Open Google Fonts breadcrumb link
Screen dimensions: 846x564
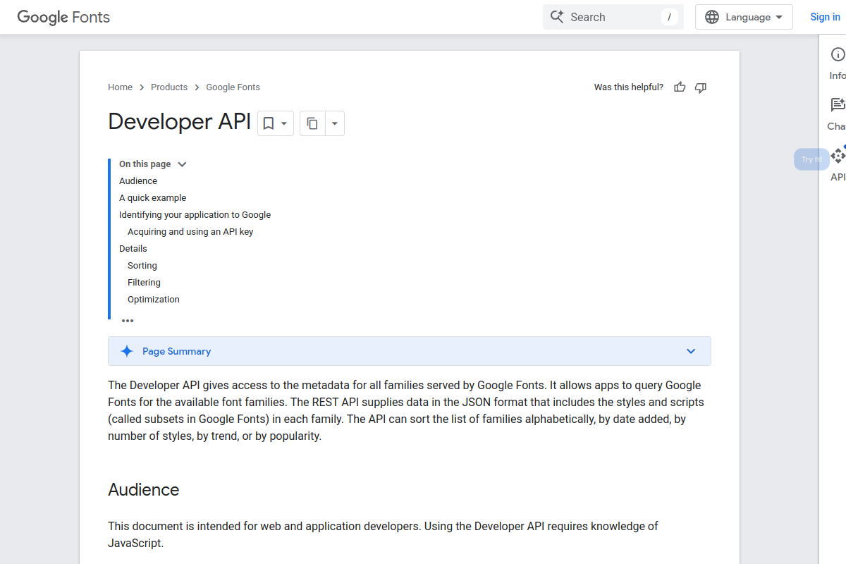click(233, 87)
